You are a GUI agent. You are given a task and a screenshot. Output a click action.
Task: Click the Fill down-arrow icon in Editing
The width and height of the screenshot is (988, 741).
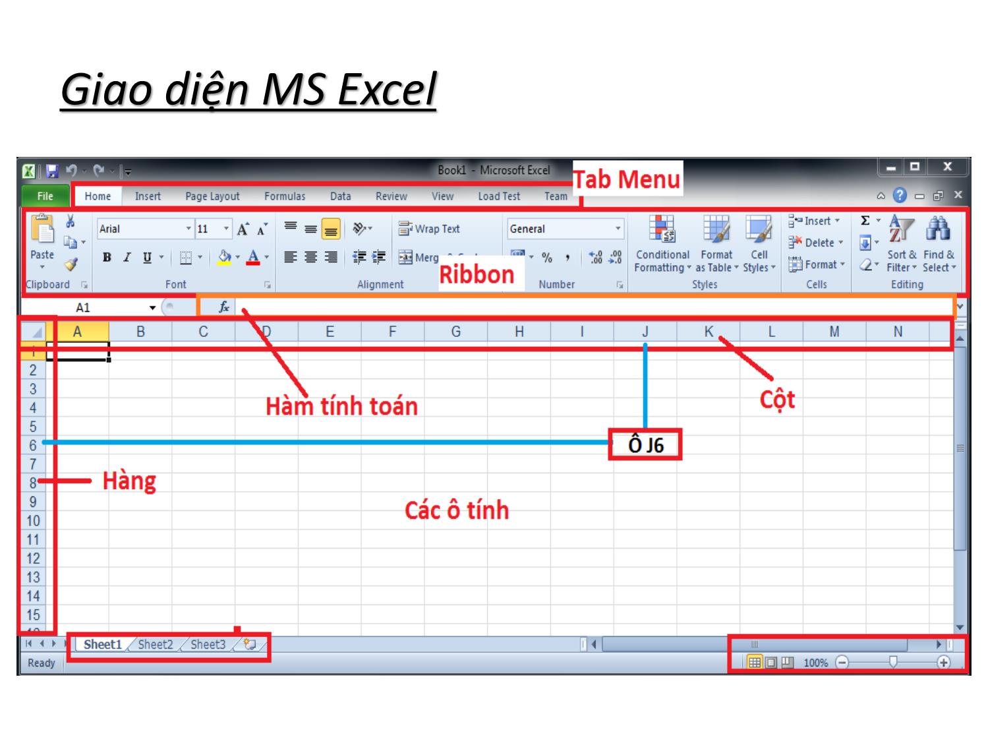pyautogui.click(x=865, y=243)
